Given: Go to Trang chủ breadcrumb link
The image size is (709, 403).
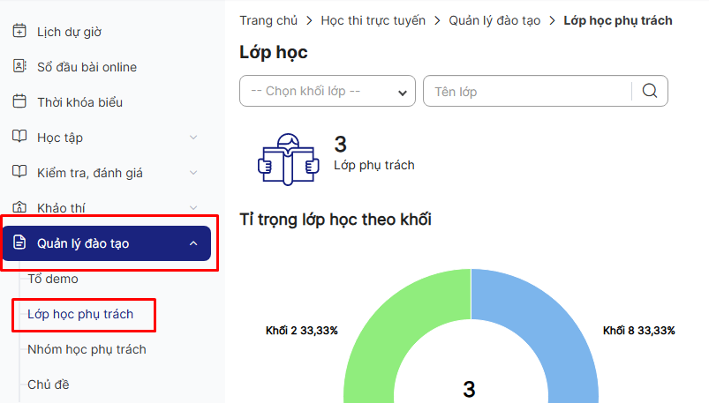Looking at the screenshot, I should click(x=268, y=20).
